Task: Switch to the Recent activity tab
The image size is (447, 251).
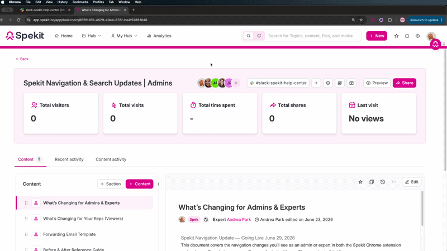Action: (69, 160)
